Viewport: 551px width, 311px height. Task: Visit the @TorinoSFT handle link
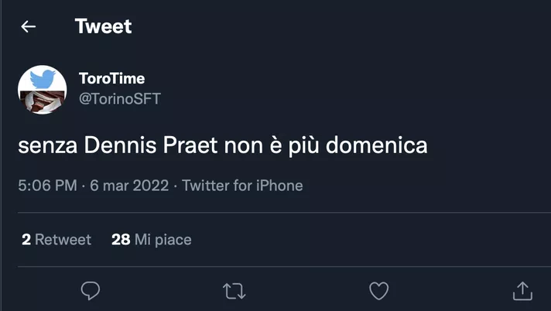[x=119, y=98]
